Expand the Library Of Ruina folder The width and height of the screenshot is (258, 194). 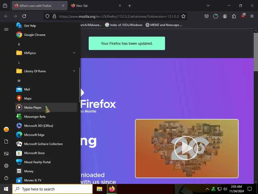(x=46, y=71)
